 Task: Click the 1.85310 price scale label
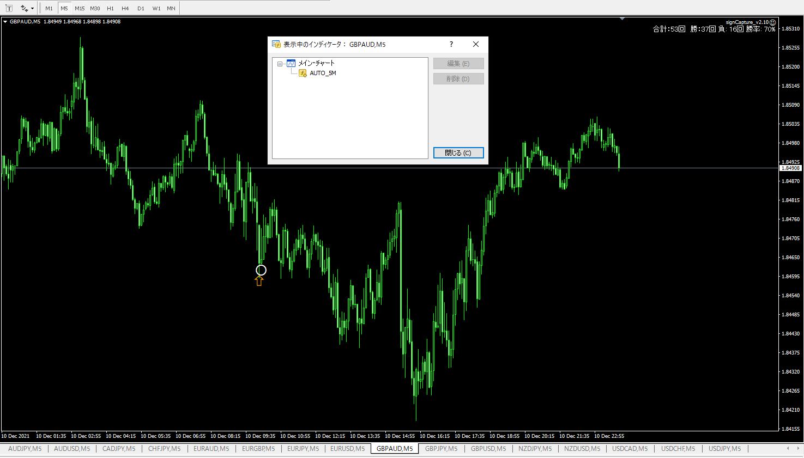click(790, 28)
